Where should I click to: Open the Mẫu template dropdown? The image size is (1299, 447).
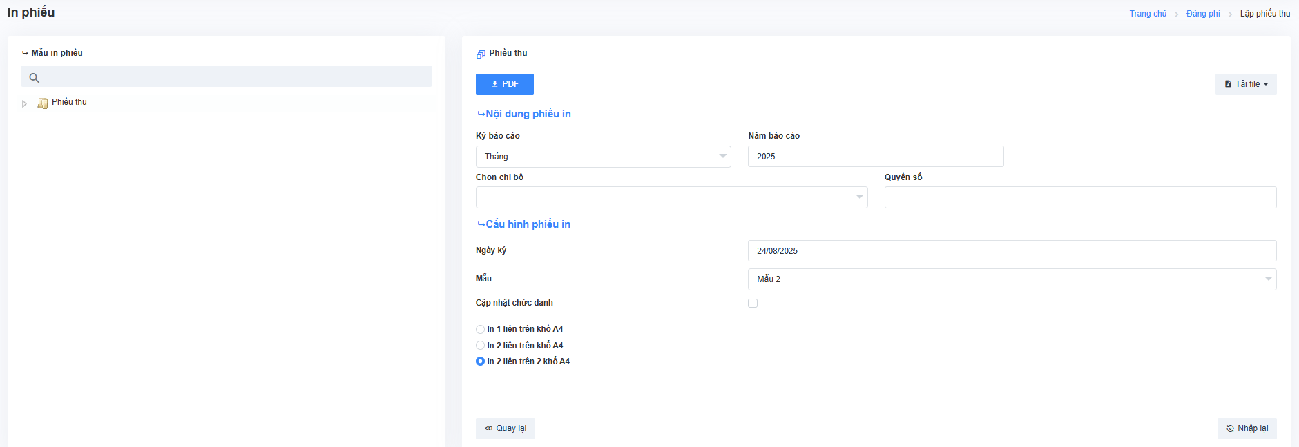pos(1011,279)
